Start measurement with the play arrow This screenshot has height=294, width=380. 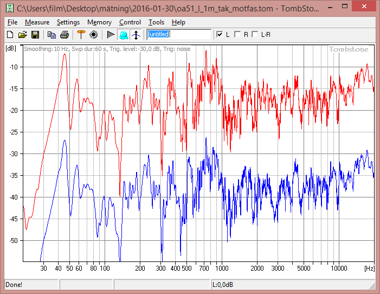[111, 35]
